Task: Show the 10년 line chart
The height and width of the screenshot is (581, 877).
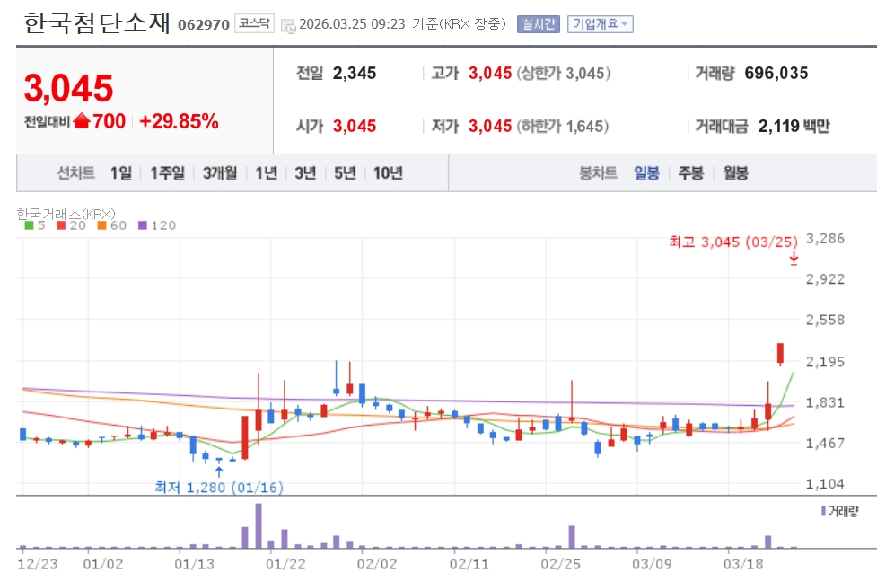Action: (388, 173)
